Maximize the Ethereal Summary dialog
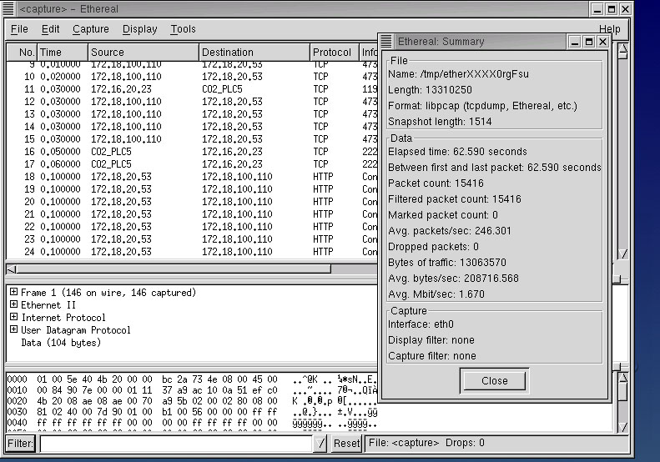The height and width of the screenshot is (462, 660). [x=589, y=42]
